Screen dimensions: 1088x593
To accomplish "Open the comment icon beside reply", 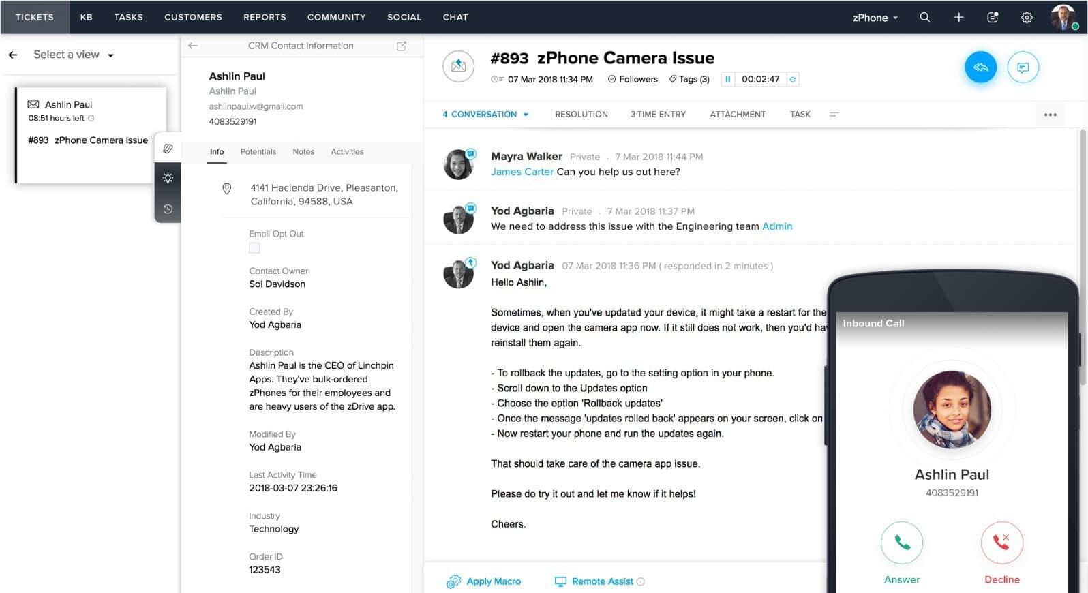I will [x=1023, y=67].
